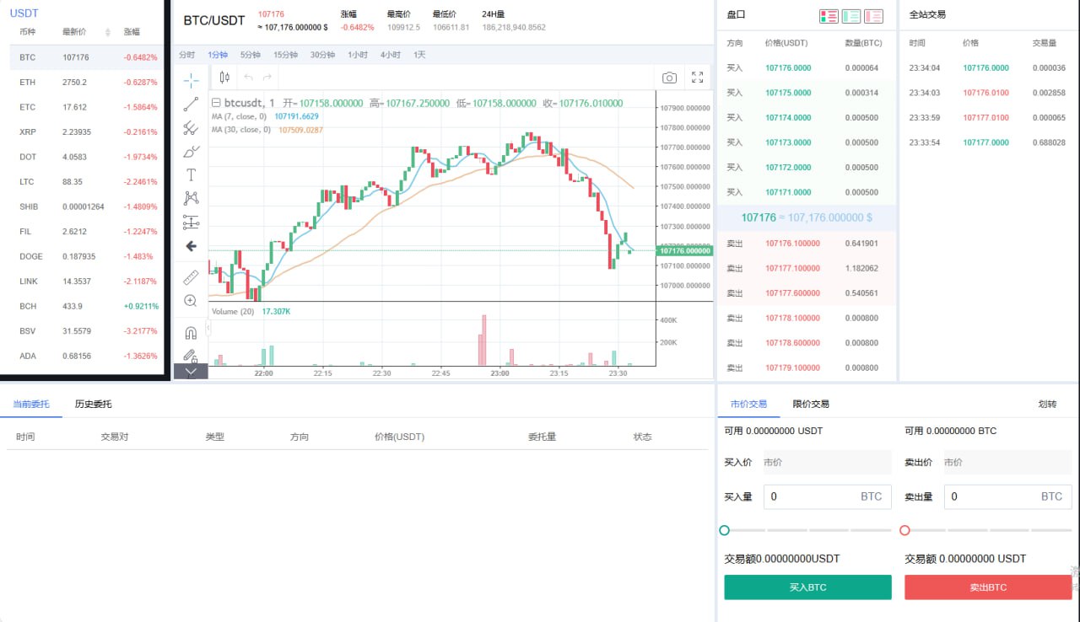The height and width of the screenshot is (622, 1080).
Task: Select the trend line drawing tool
Action: tap(191, 105)
